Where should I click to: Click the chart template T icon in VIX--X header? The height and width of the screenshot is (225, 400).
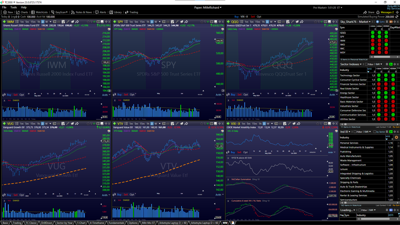tap(276, 124)
